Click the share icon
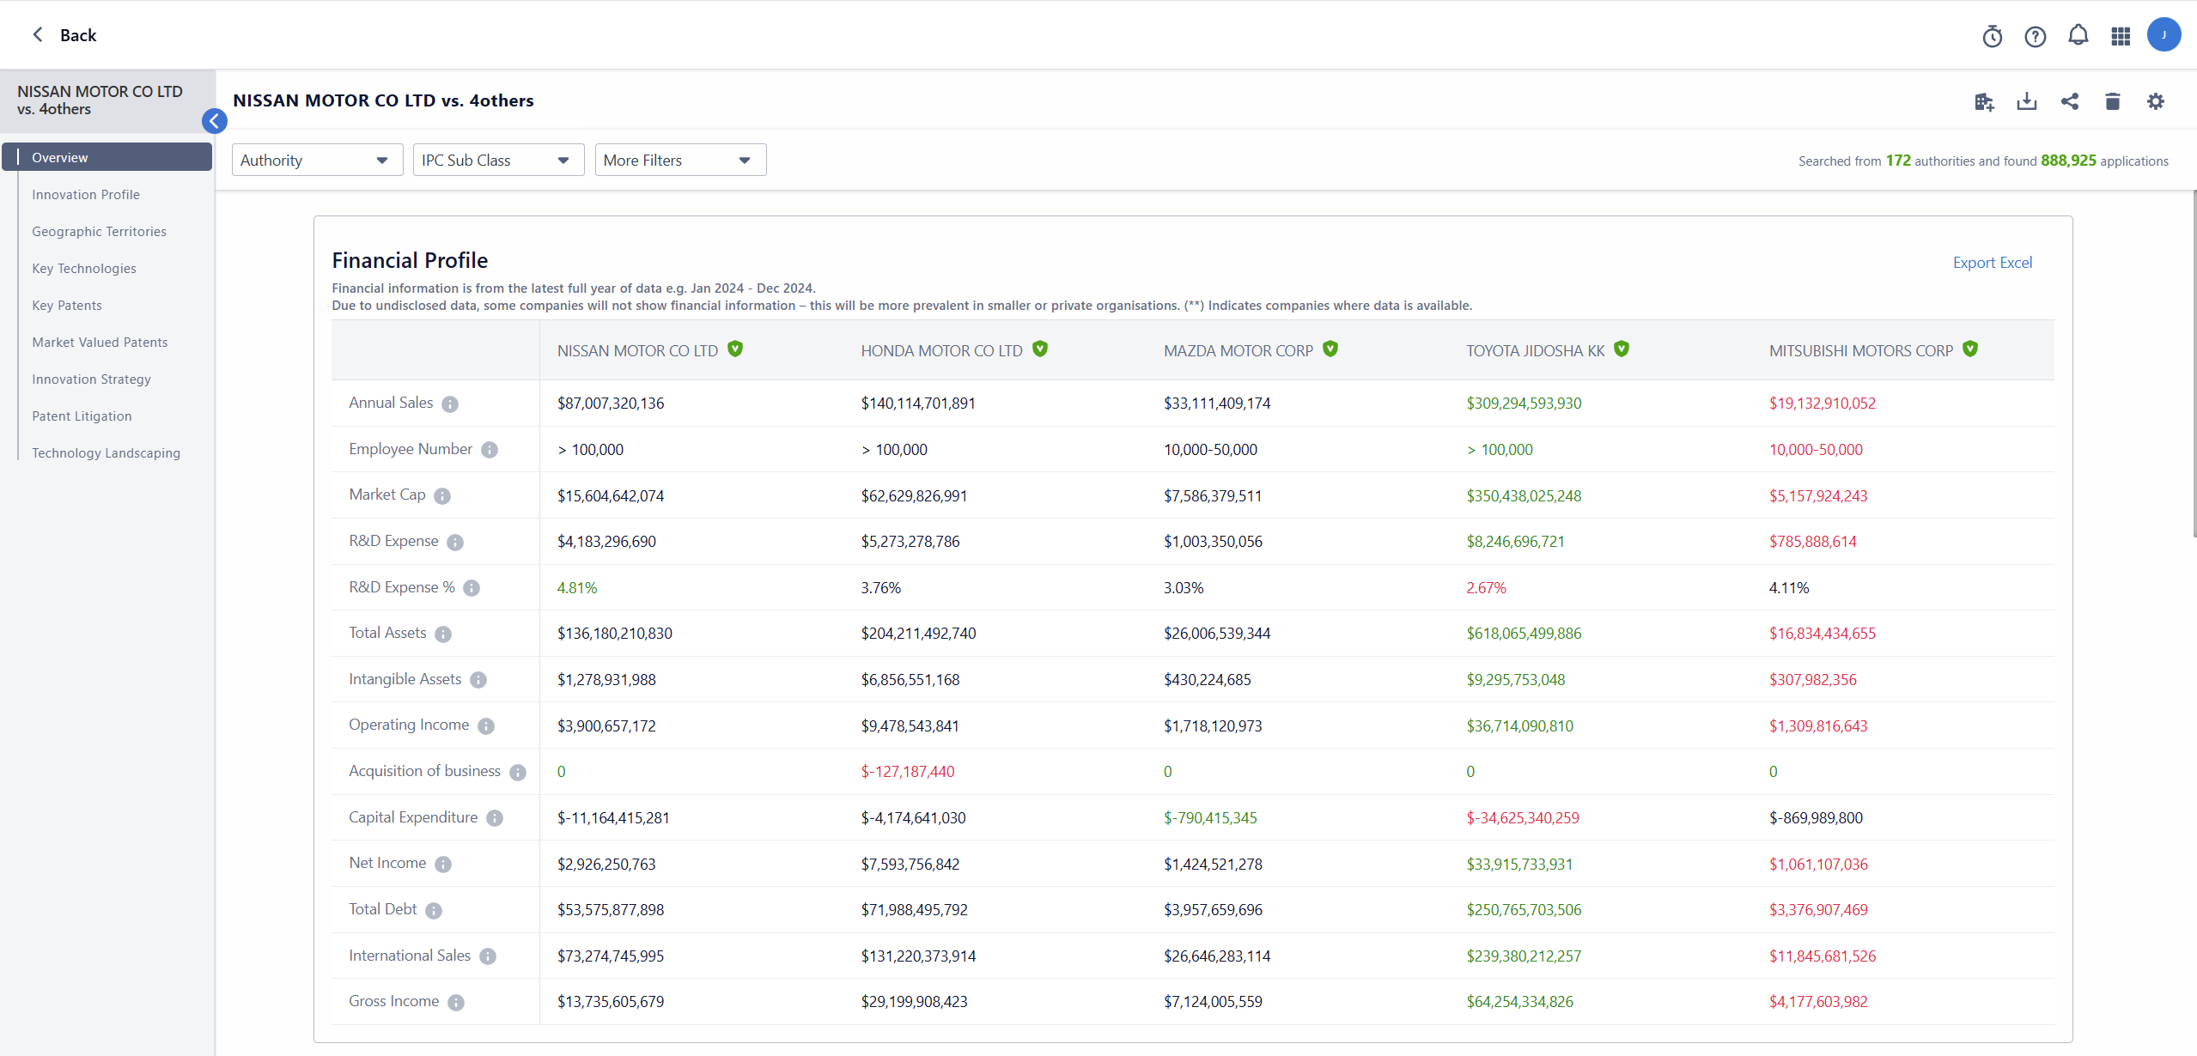Image resolution: width=2197 pixels, height=1056 pixels. (2069, 101)
